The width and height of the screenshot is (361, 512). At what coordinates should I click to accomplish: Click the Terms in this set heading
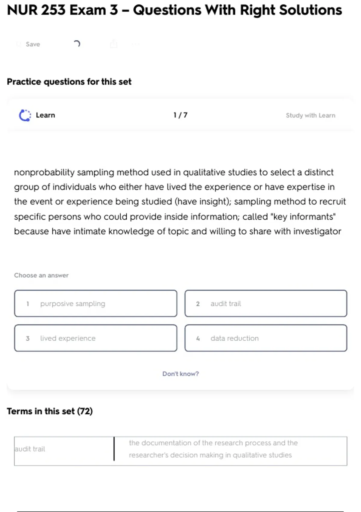(x=50, y=411)
